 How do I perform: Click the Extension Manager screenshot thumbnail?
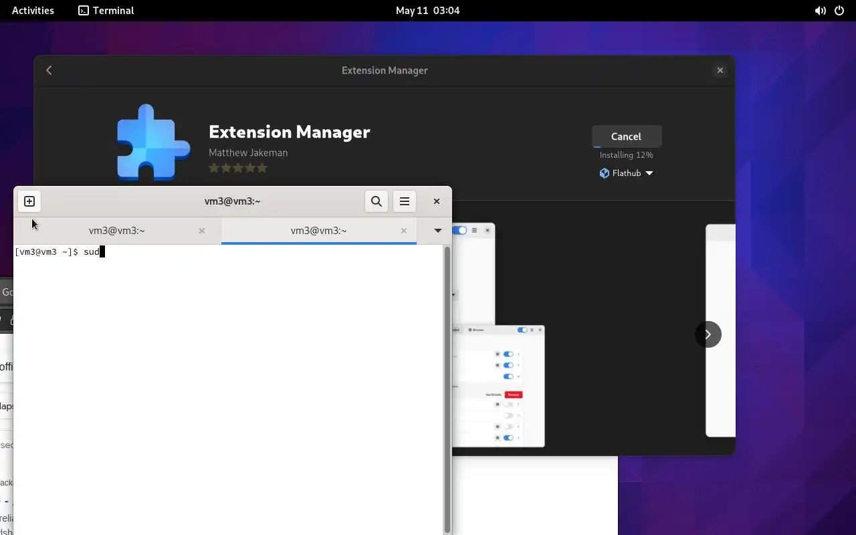(498, 334)
